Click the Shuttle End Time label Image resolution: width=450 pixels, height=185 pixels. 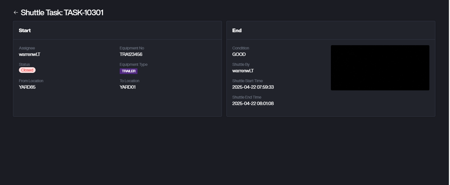tap(247, 97)
